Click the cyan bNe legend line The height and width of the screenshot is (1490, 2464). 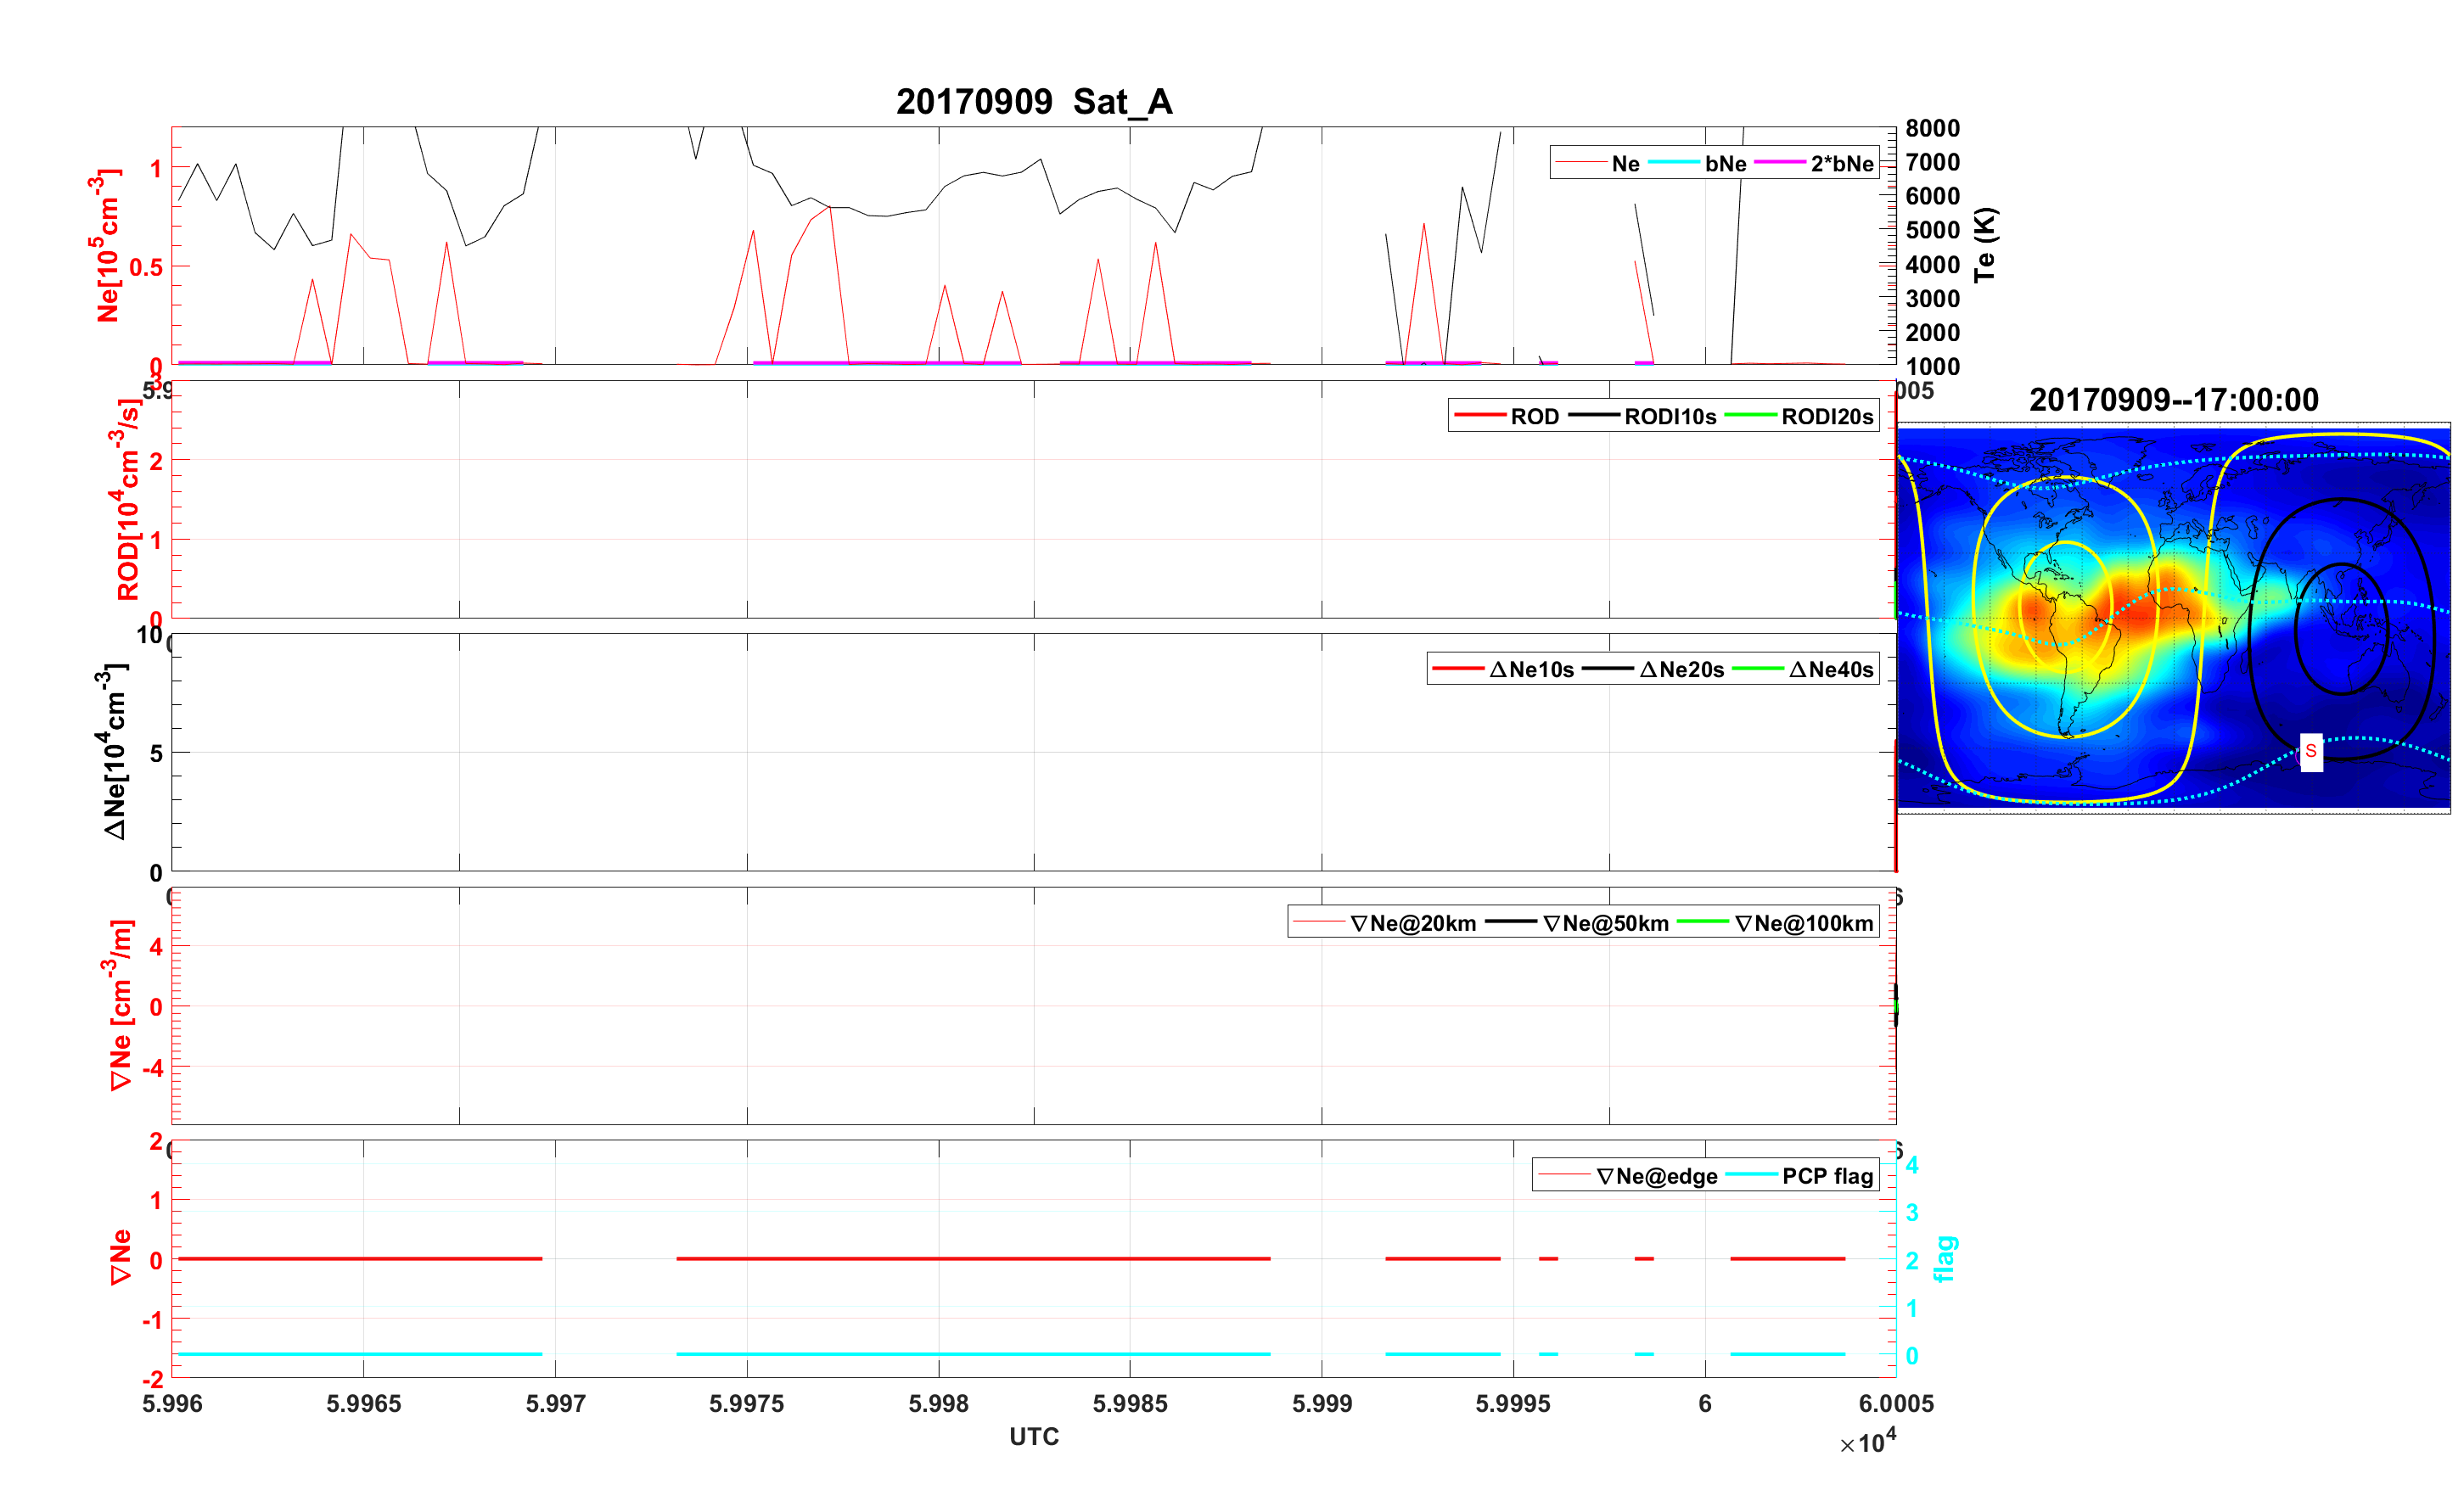(x=1673, y=162)
